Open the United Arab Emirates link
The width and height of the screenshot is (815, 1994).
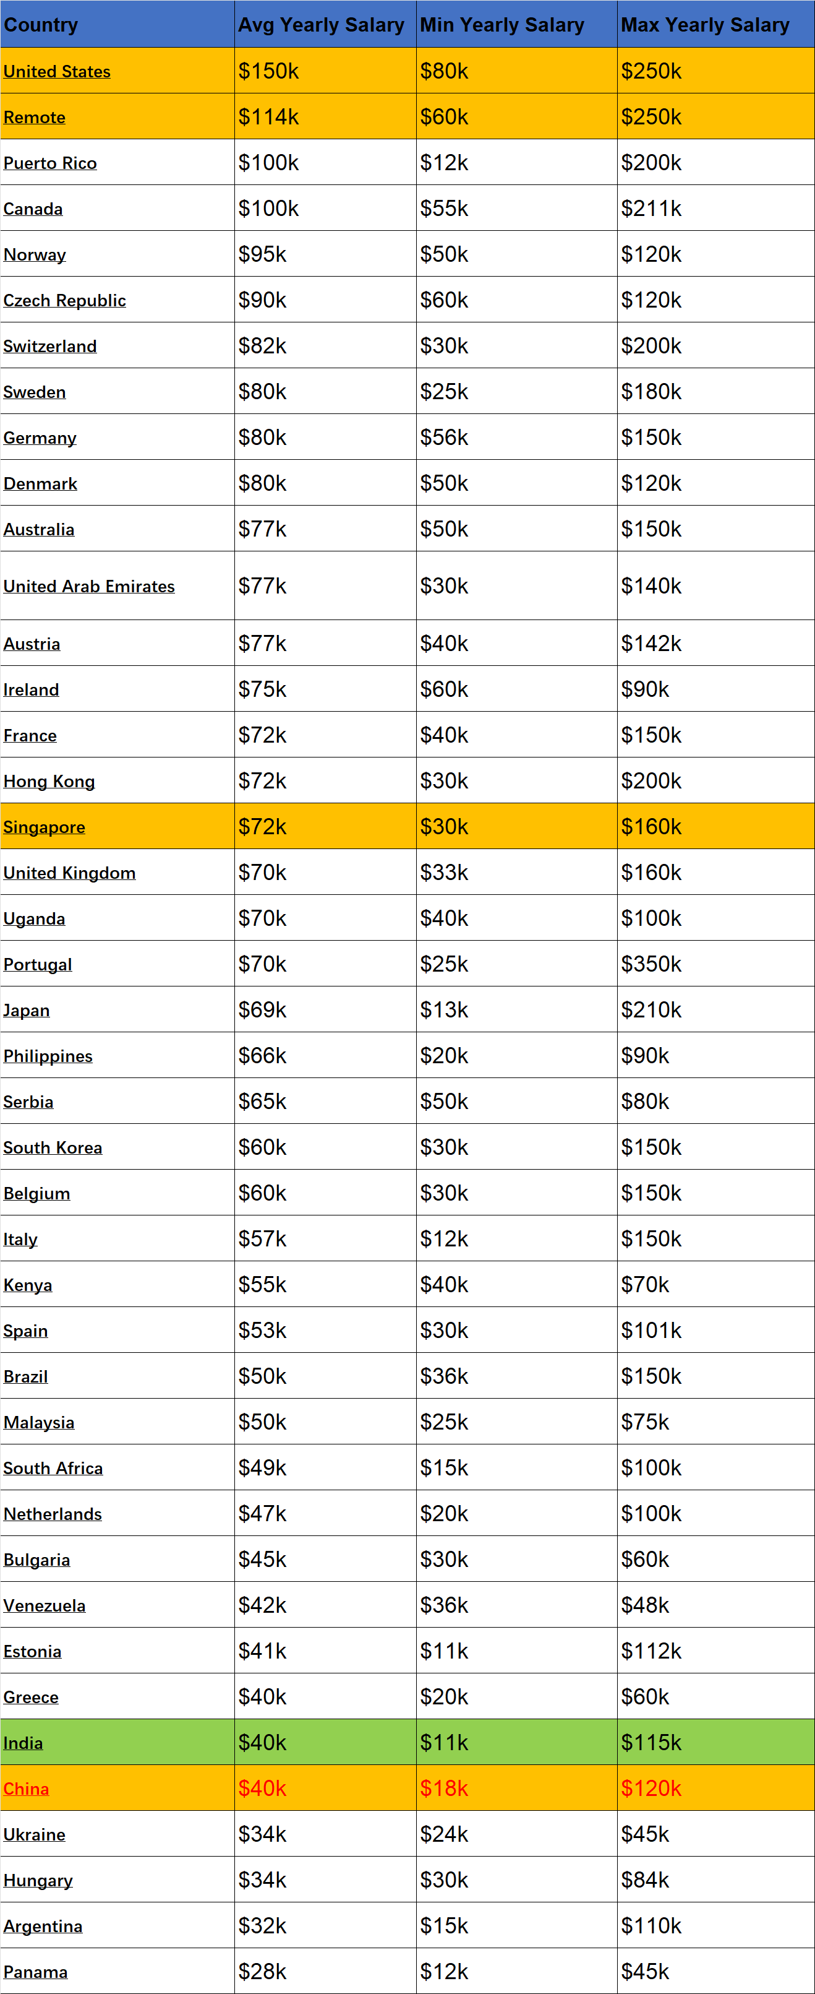(x=89, y=586)
